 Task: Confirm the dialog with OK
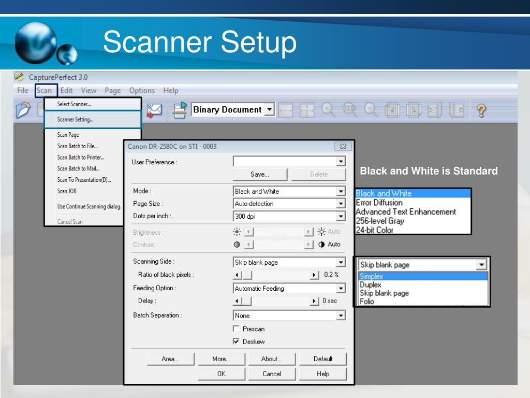[222, 374]
